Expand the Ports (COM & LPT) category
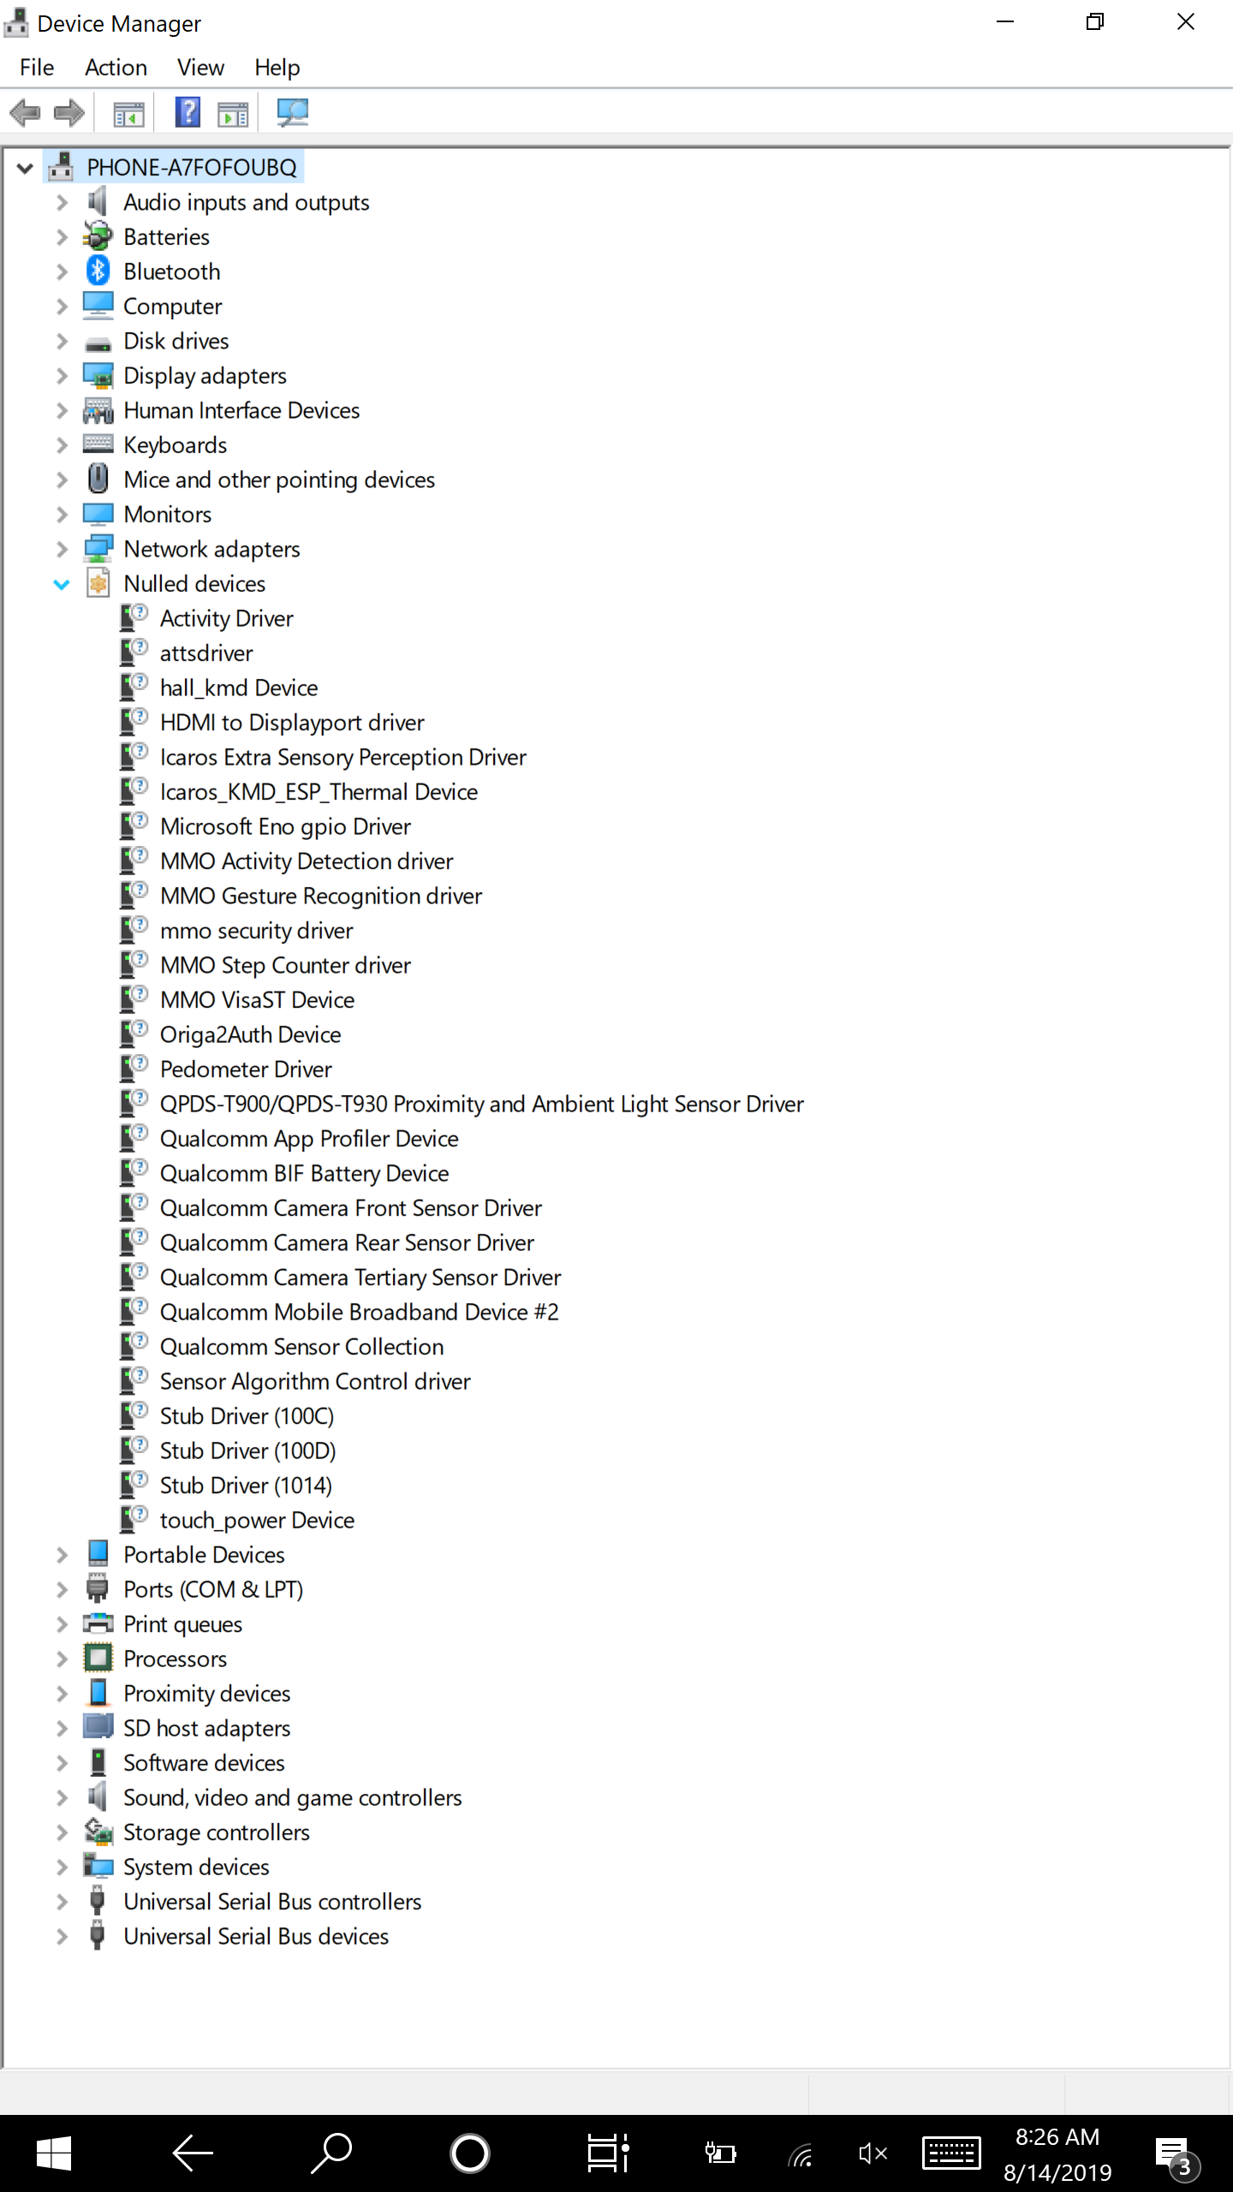Viewport: 1233px width, 2192px height. tap(62, 1590)
